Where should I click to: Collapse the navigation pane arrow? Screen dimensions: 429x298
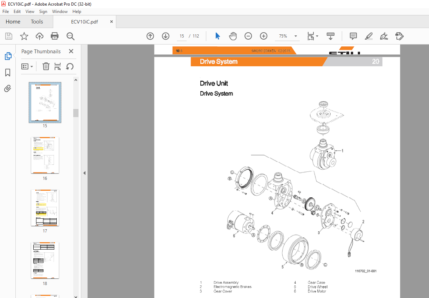[x=84, y=173]
